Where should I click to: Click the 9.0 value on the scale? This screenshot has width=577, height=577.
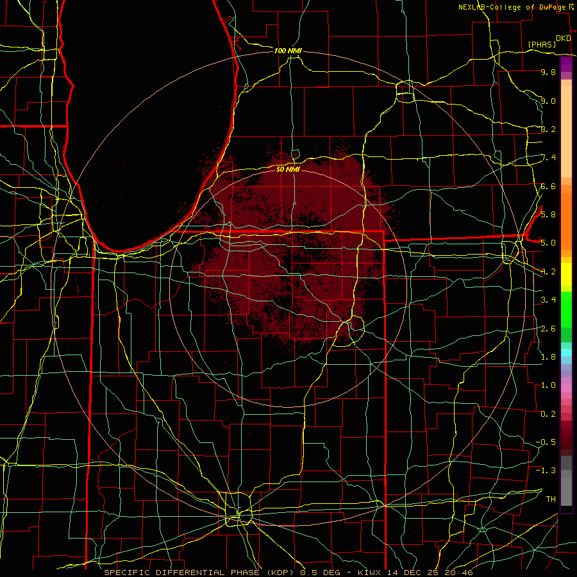pyautogui.click(x=548, y=101)
